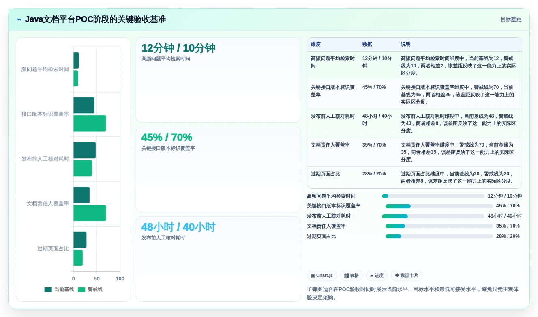The height and width of the screenshot is (317, 538).
Task: Select the 表格 tag chip
Action: (352, 275)
